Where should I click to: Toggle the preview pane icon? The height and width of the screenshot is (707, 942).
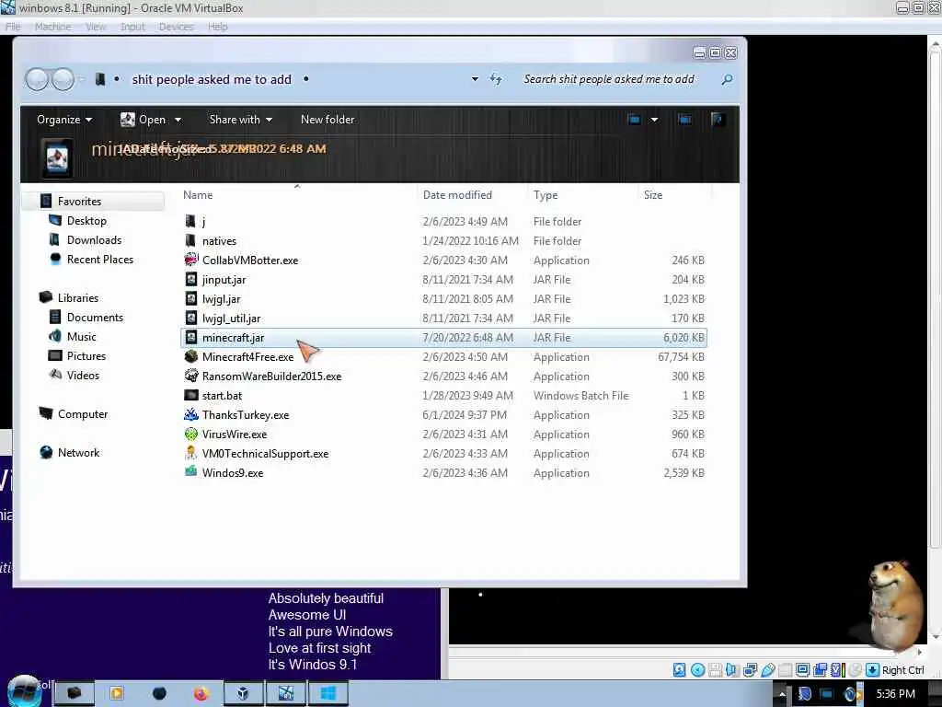[x=684, y=119]
